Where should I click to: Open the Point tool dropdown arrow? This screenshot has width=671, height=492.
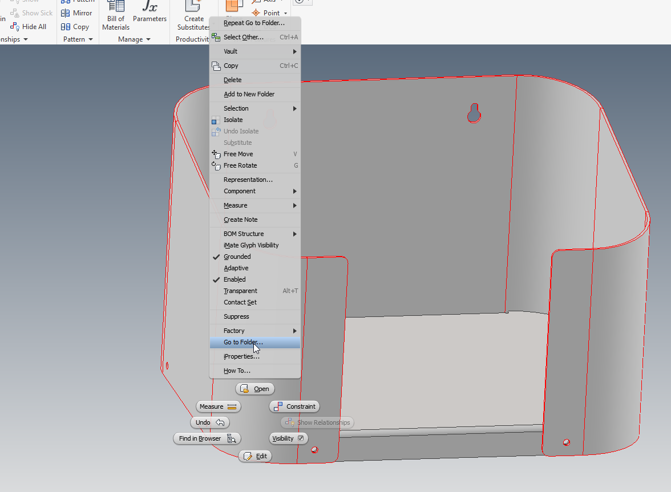pyautogui.click(x=285, y=13)
